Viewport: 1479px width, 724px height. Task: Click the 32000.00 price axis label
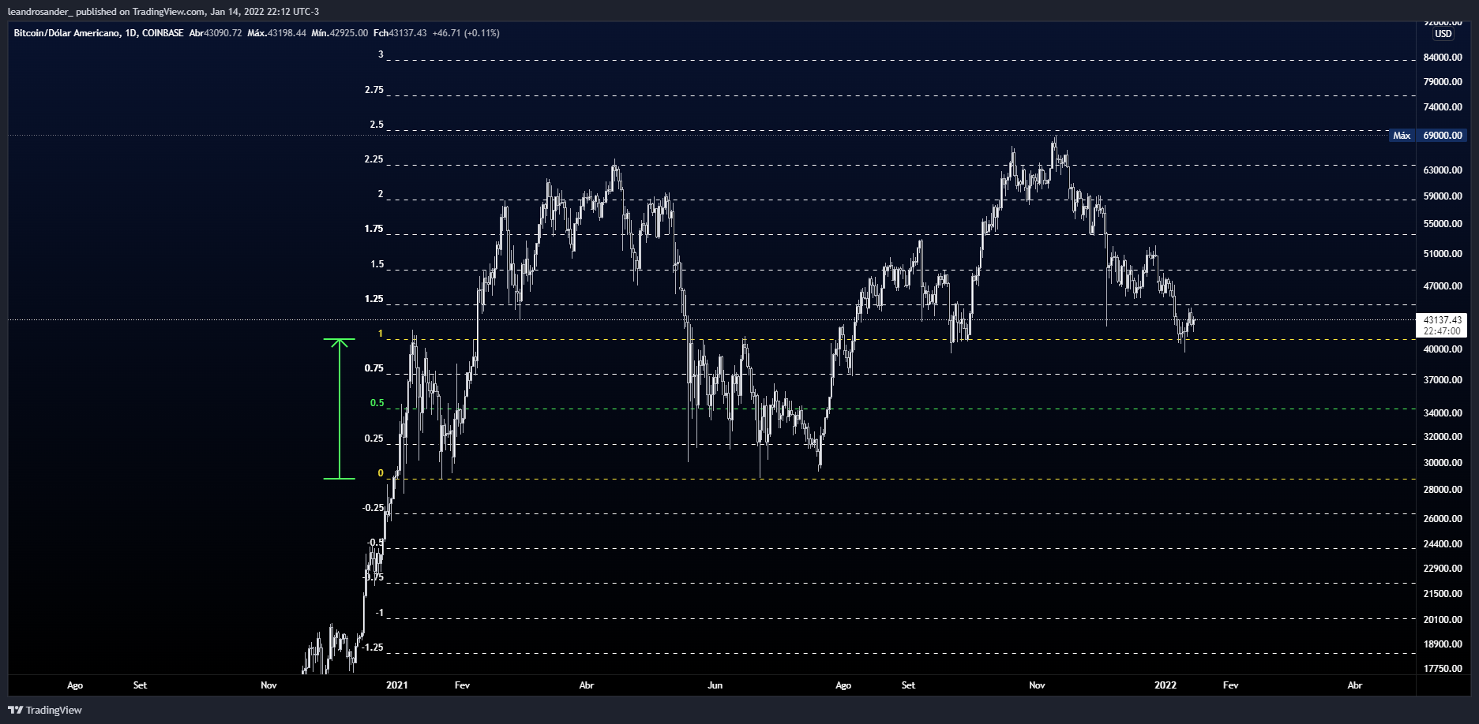coord(1443,437)
